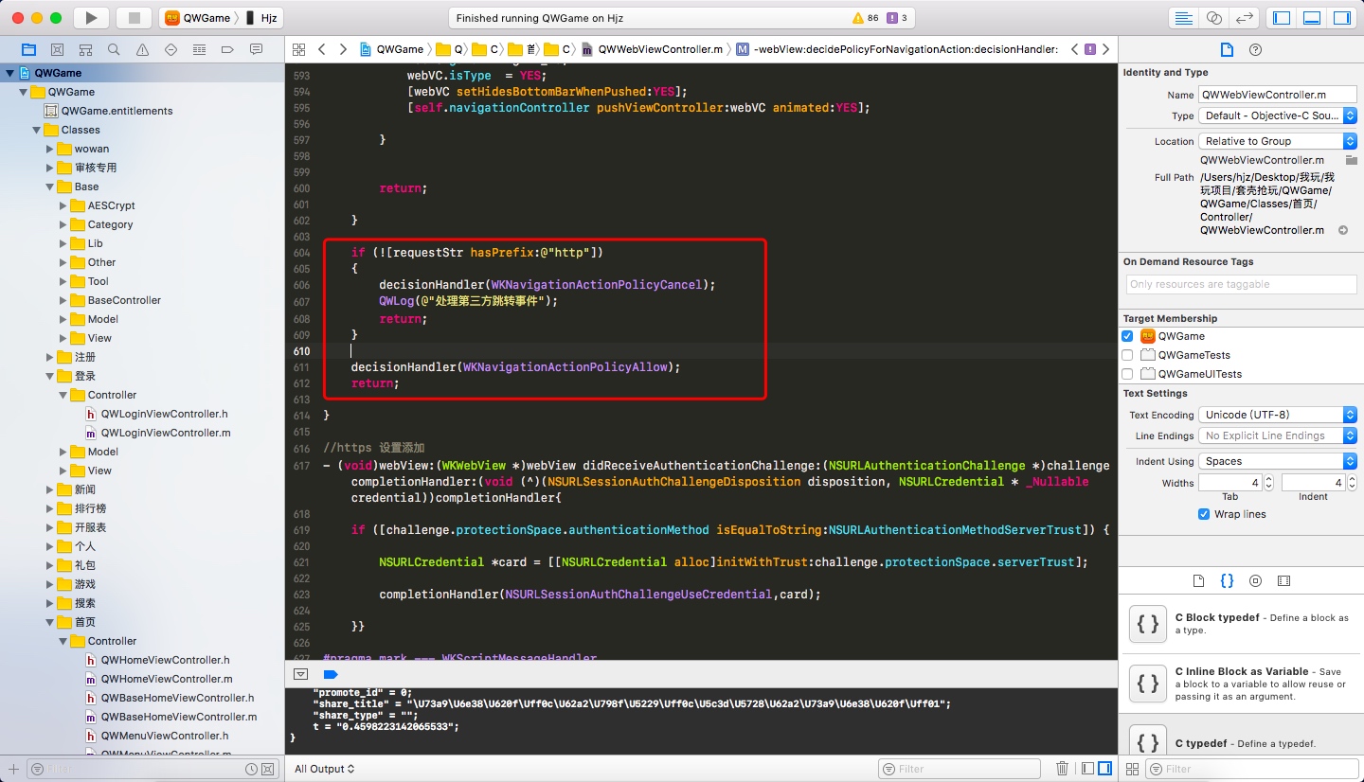Screen dimensions: 1364x782
Task: Enable QWGameTests target membership
Action: (x=1127, y=355)
